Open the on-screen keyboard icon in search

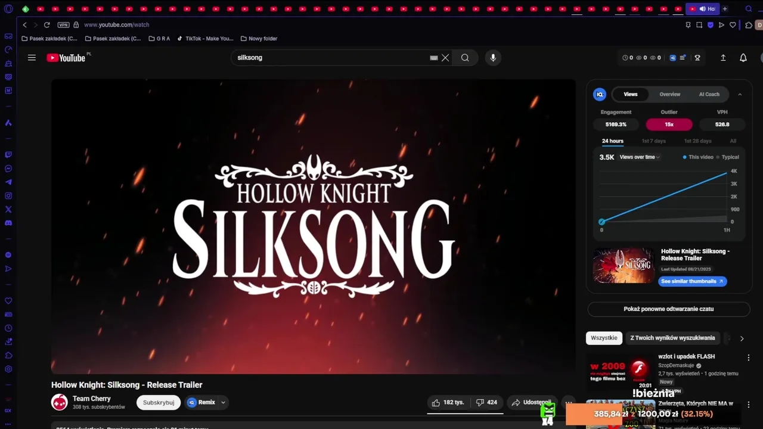tap(434, 58)
